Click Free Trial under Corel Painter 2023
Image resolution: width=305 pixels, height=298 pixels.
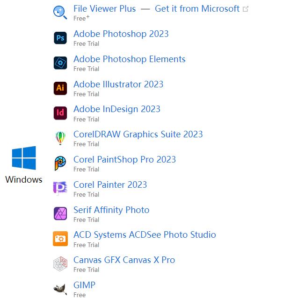point(87,194)
